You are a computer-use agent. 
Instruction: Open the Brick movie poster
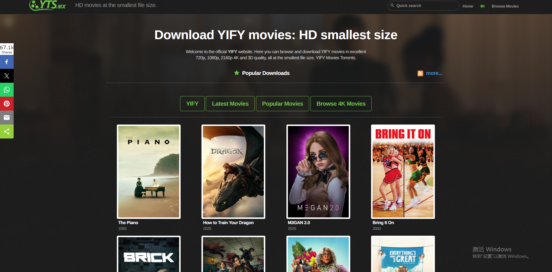[x=149, y=254]
